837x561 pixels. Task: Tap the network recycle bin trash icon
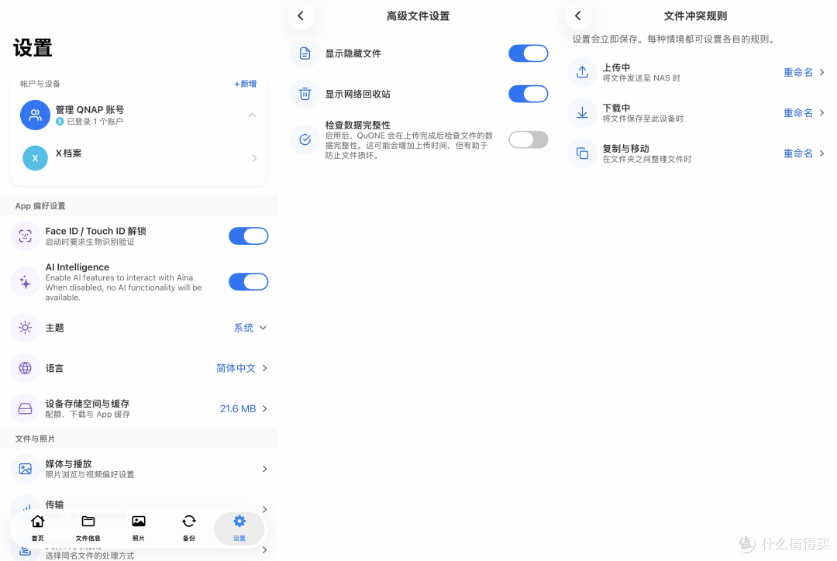coord(305,94)
